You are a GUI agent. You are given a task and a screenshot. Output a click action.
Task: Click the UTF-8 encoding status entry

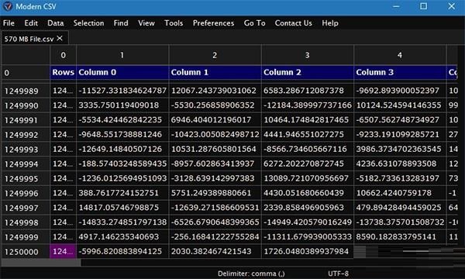click(x=338, y=274)
